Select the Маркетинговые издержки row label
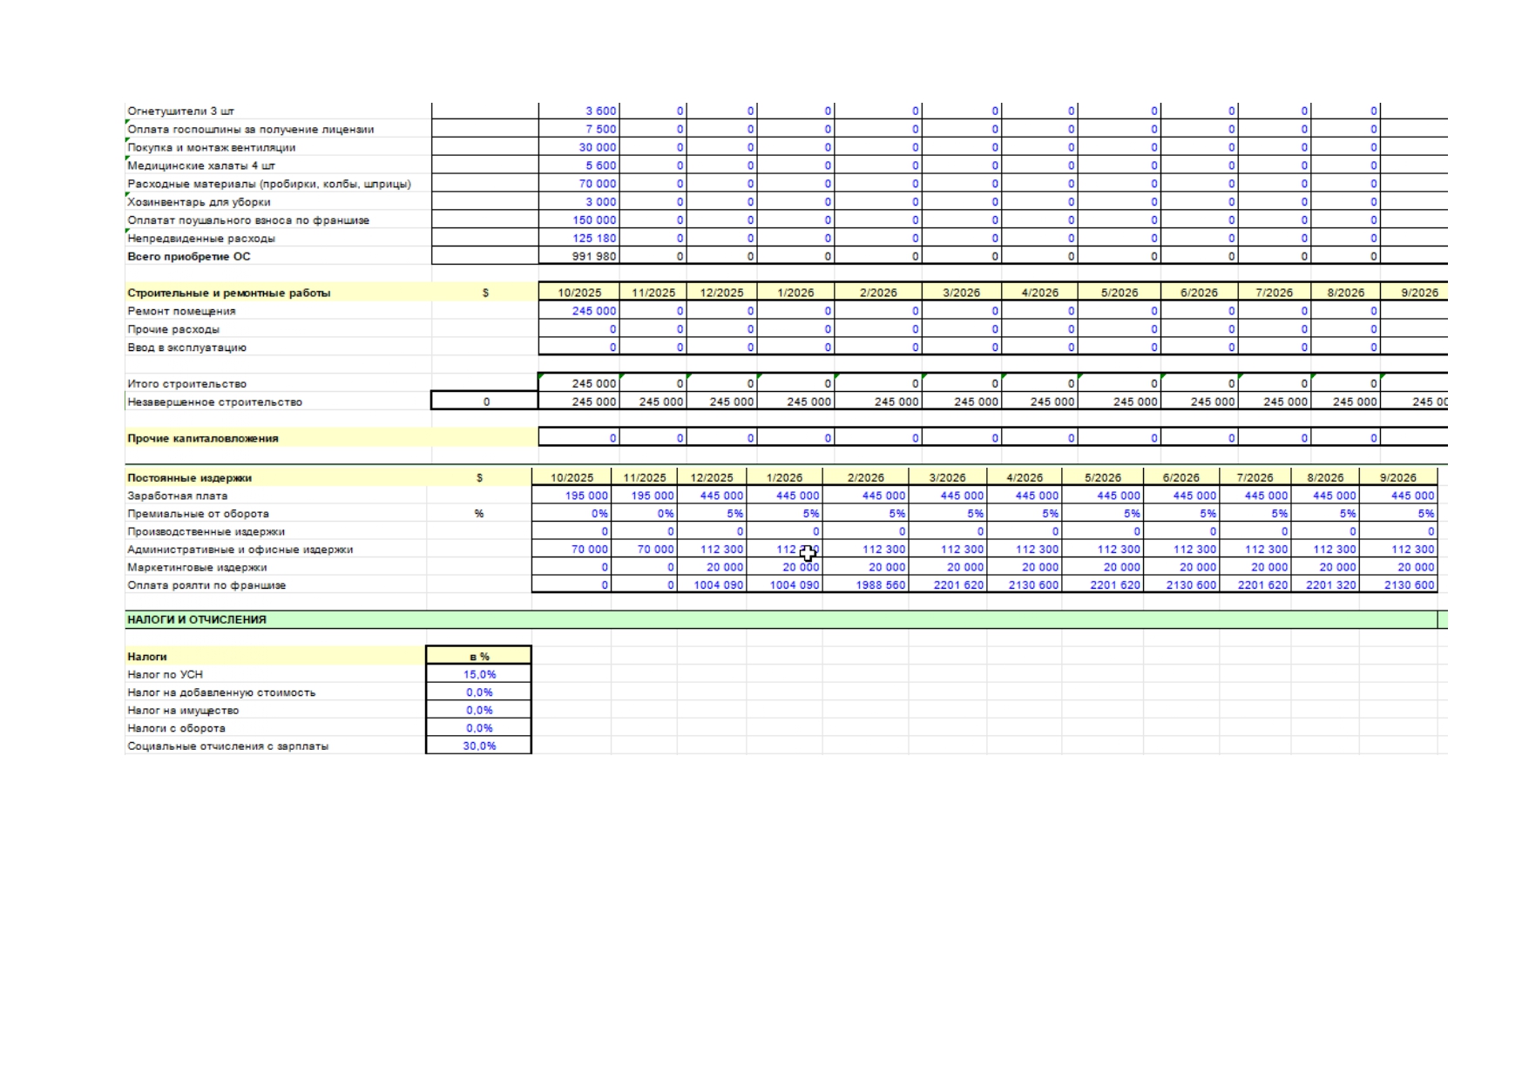The height and width of the screenshot is (1080, 1529). coord(197,567)
